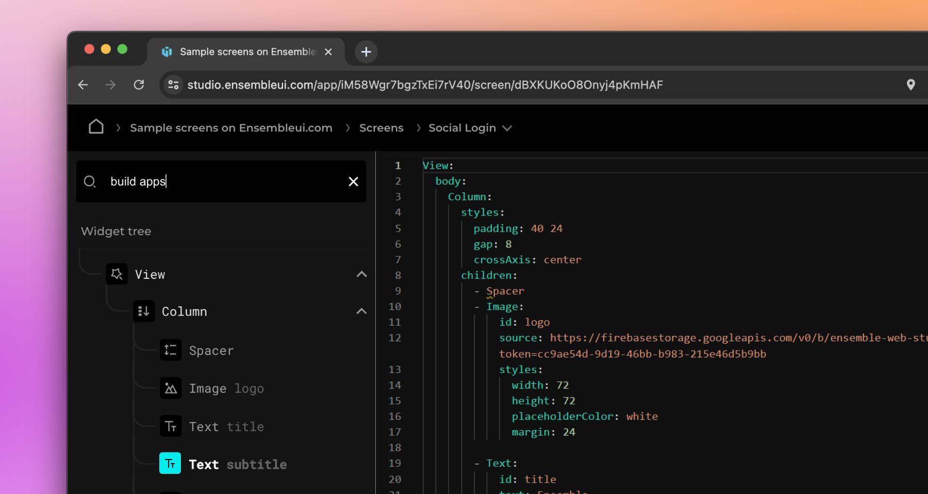The width and height of the screenshot is (928, 494).
Task: Go back in browser history
Action: click(83, 85)
